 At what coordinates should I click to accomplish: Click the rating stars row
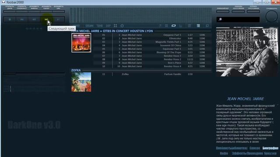(34, 28)
